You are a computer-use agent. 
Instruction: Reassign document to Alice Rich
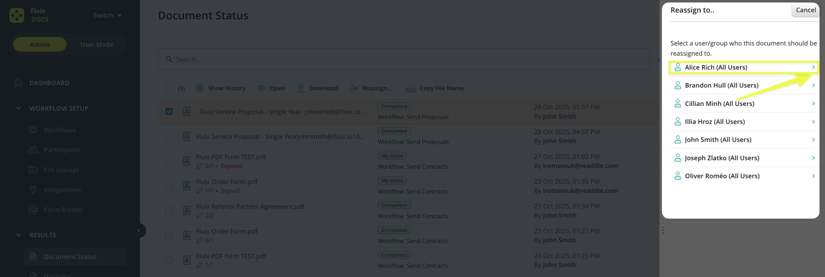tap(744, 67)
